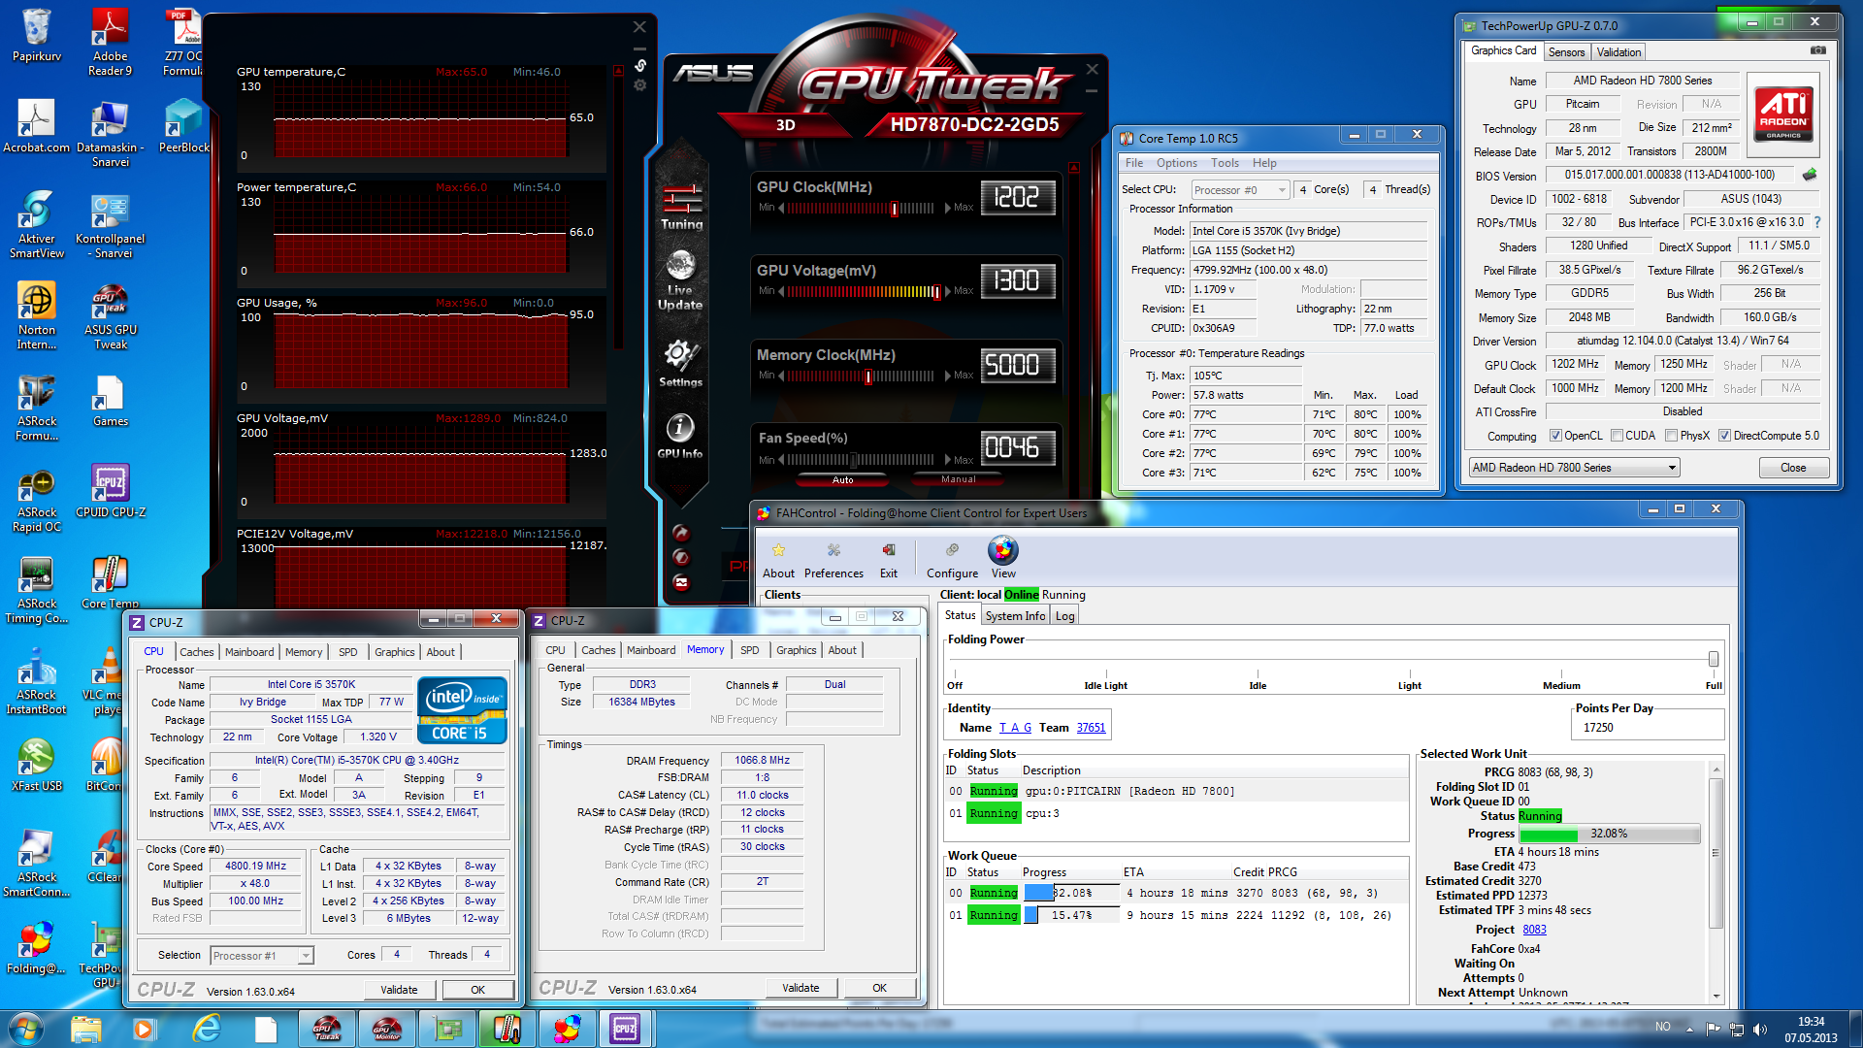Open GPU selection dropdown in GPU-Z
1863x1048 pixels.
(x=1574, y=468)
